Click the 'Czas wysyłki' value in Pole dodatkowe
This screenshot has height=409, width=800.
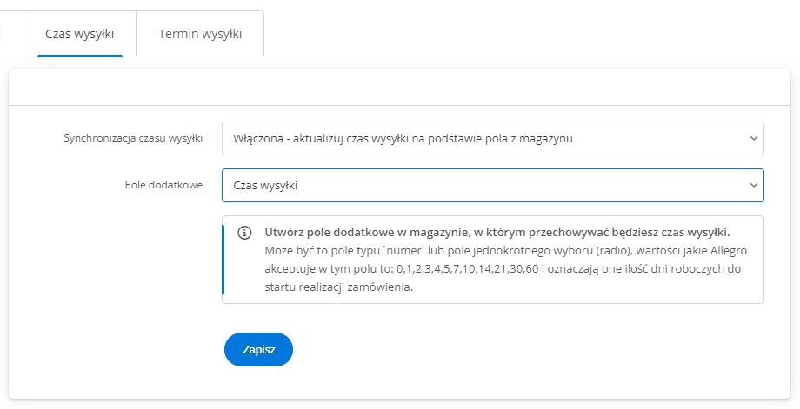click(265, 186)
